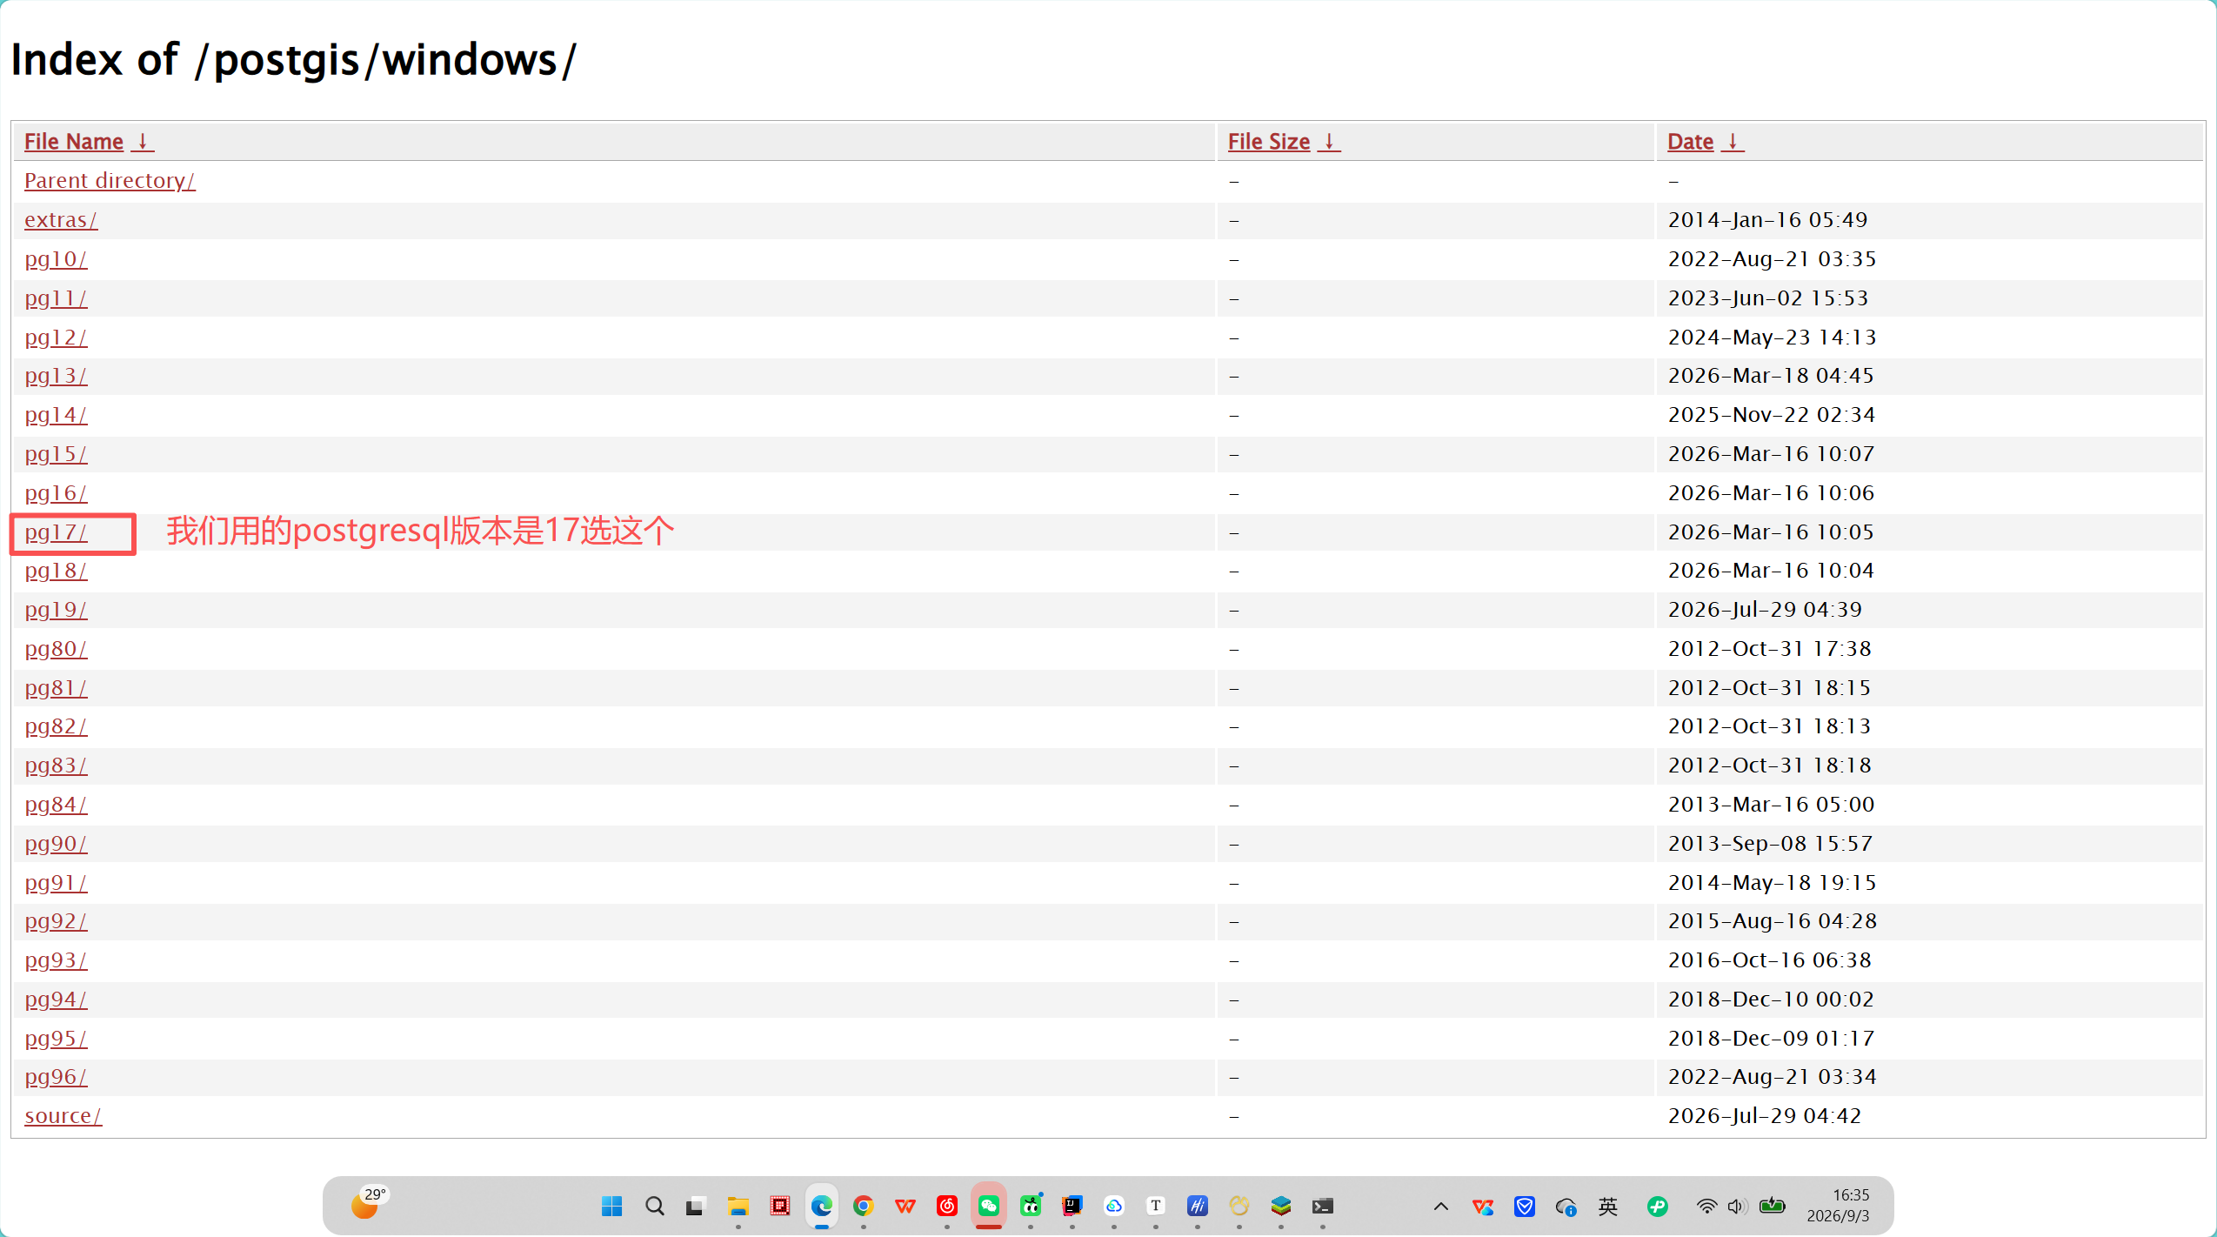Open File Explorer from the taskbar
This screenshot has width=2217, height=1237.
point(738,1206)
